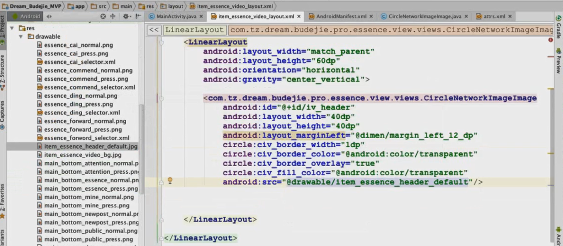This screenshot has height=246, width=563.
Task: Click the lightbulb quick-fix icon in editor gutter
Action: click(170, 181)
